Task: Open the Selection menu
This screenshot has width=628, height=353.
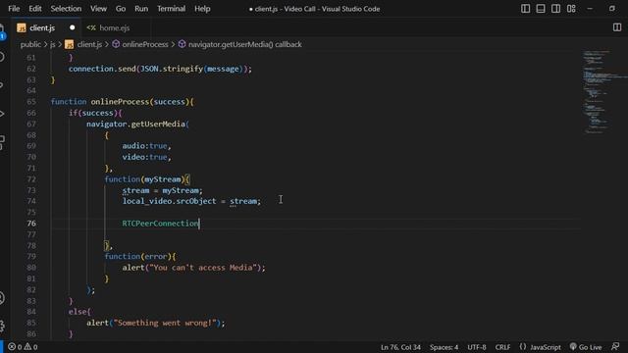Action: pyautogui.click(x=66, y=9)
